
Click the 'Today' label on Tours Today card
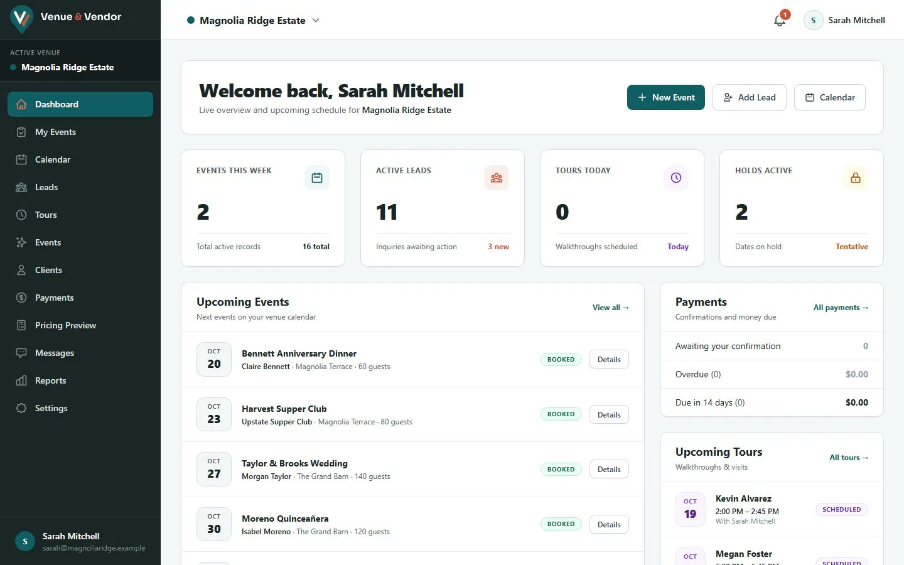pos(678,247)
